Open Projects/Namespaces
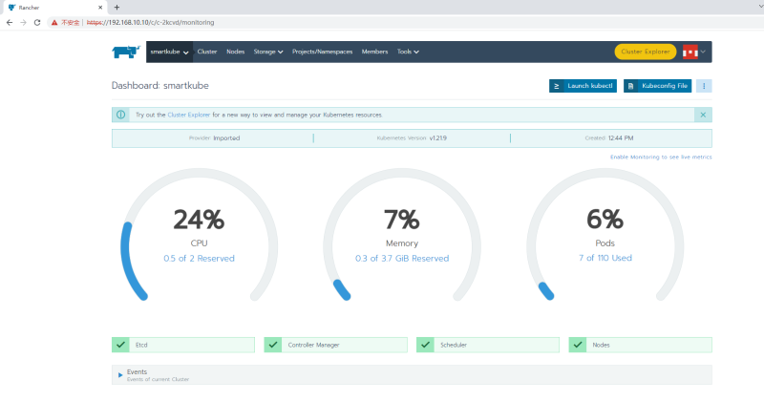The image size is (764, 401). click(322, 52)
